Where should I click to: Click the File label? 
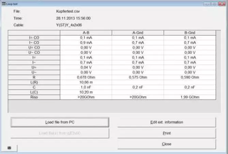point(17,11)
